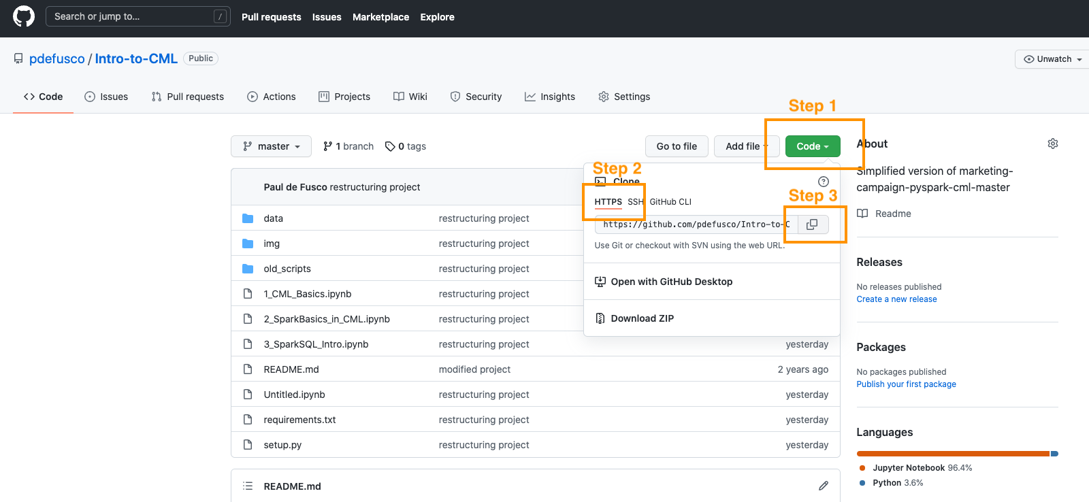The height and width of the screenshot is (502, 1089).
Task: Open pdefusco user profile link
Action: pyautogui.click(x=57, y=58)
